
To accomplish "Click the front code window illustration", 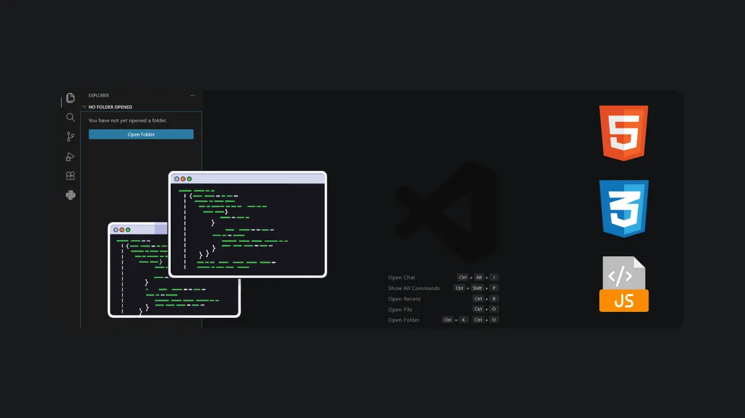I will click(248, 224).
